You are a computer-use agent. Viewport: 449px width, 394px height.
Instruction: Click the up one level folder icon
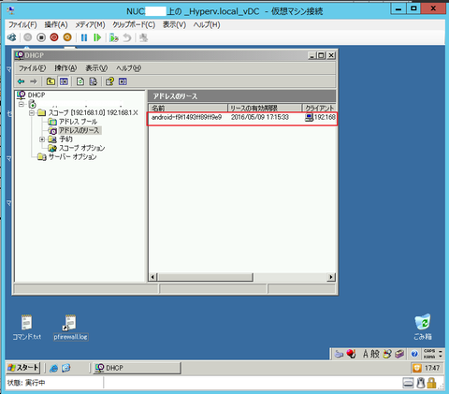click(51, 81)
